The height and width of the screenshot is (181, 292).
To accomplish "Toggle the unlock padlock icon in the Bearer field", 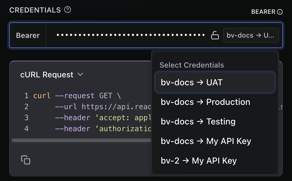I will pyautogui.click(x=215, y=35).
